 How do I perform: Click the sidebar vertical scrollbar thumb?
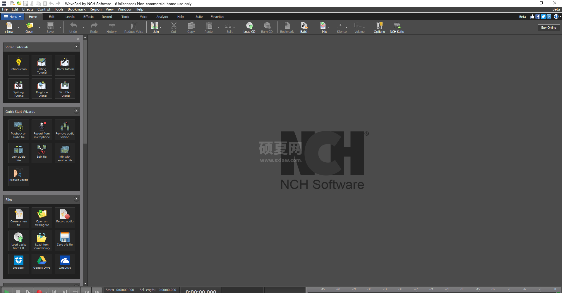click(85, 92)
